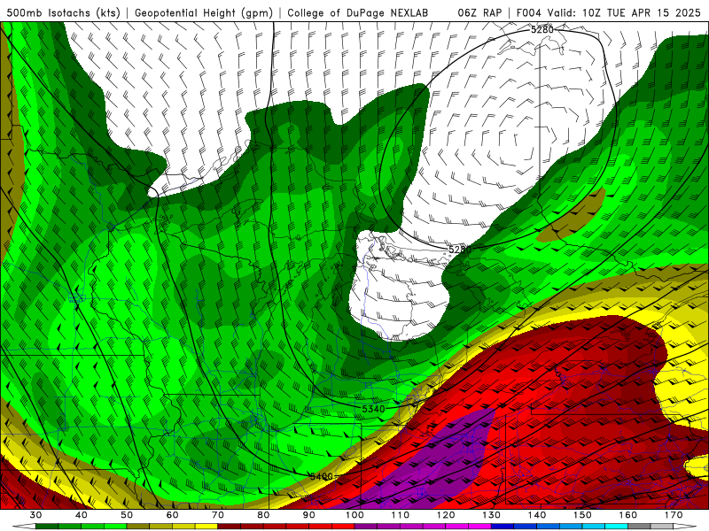Click the gray swatch just after 160

639,527
